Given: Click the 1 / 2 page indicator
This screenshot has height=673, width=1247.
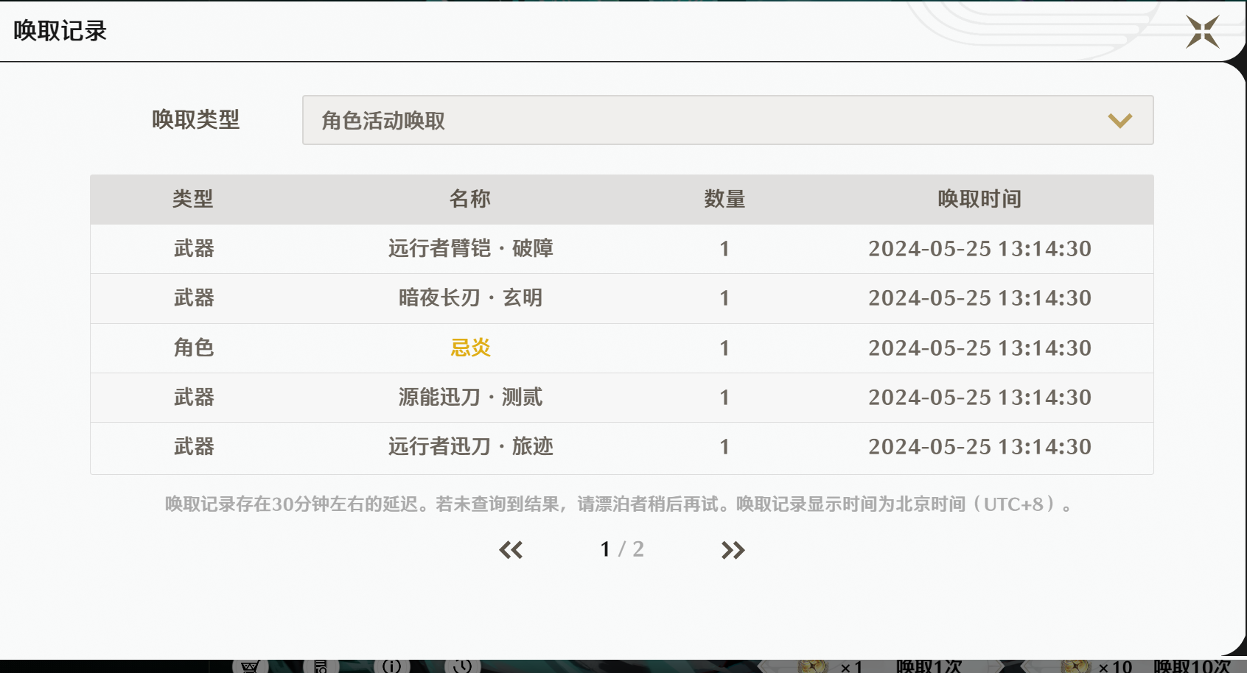Looking at the screenshot, I should tap(621, 549).
